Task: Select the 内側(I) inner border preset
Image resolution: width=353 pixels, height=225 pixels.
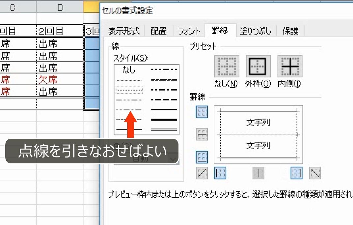Action: (290, 66)
